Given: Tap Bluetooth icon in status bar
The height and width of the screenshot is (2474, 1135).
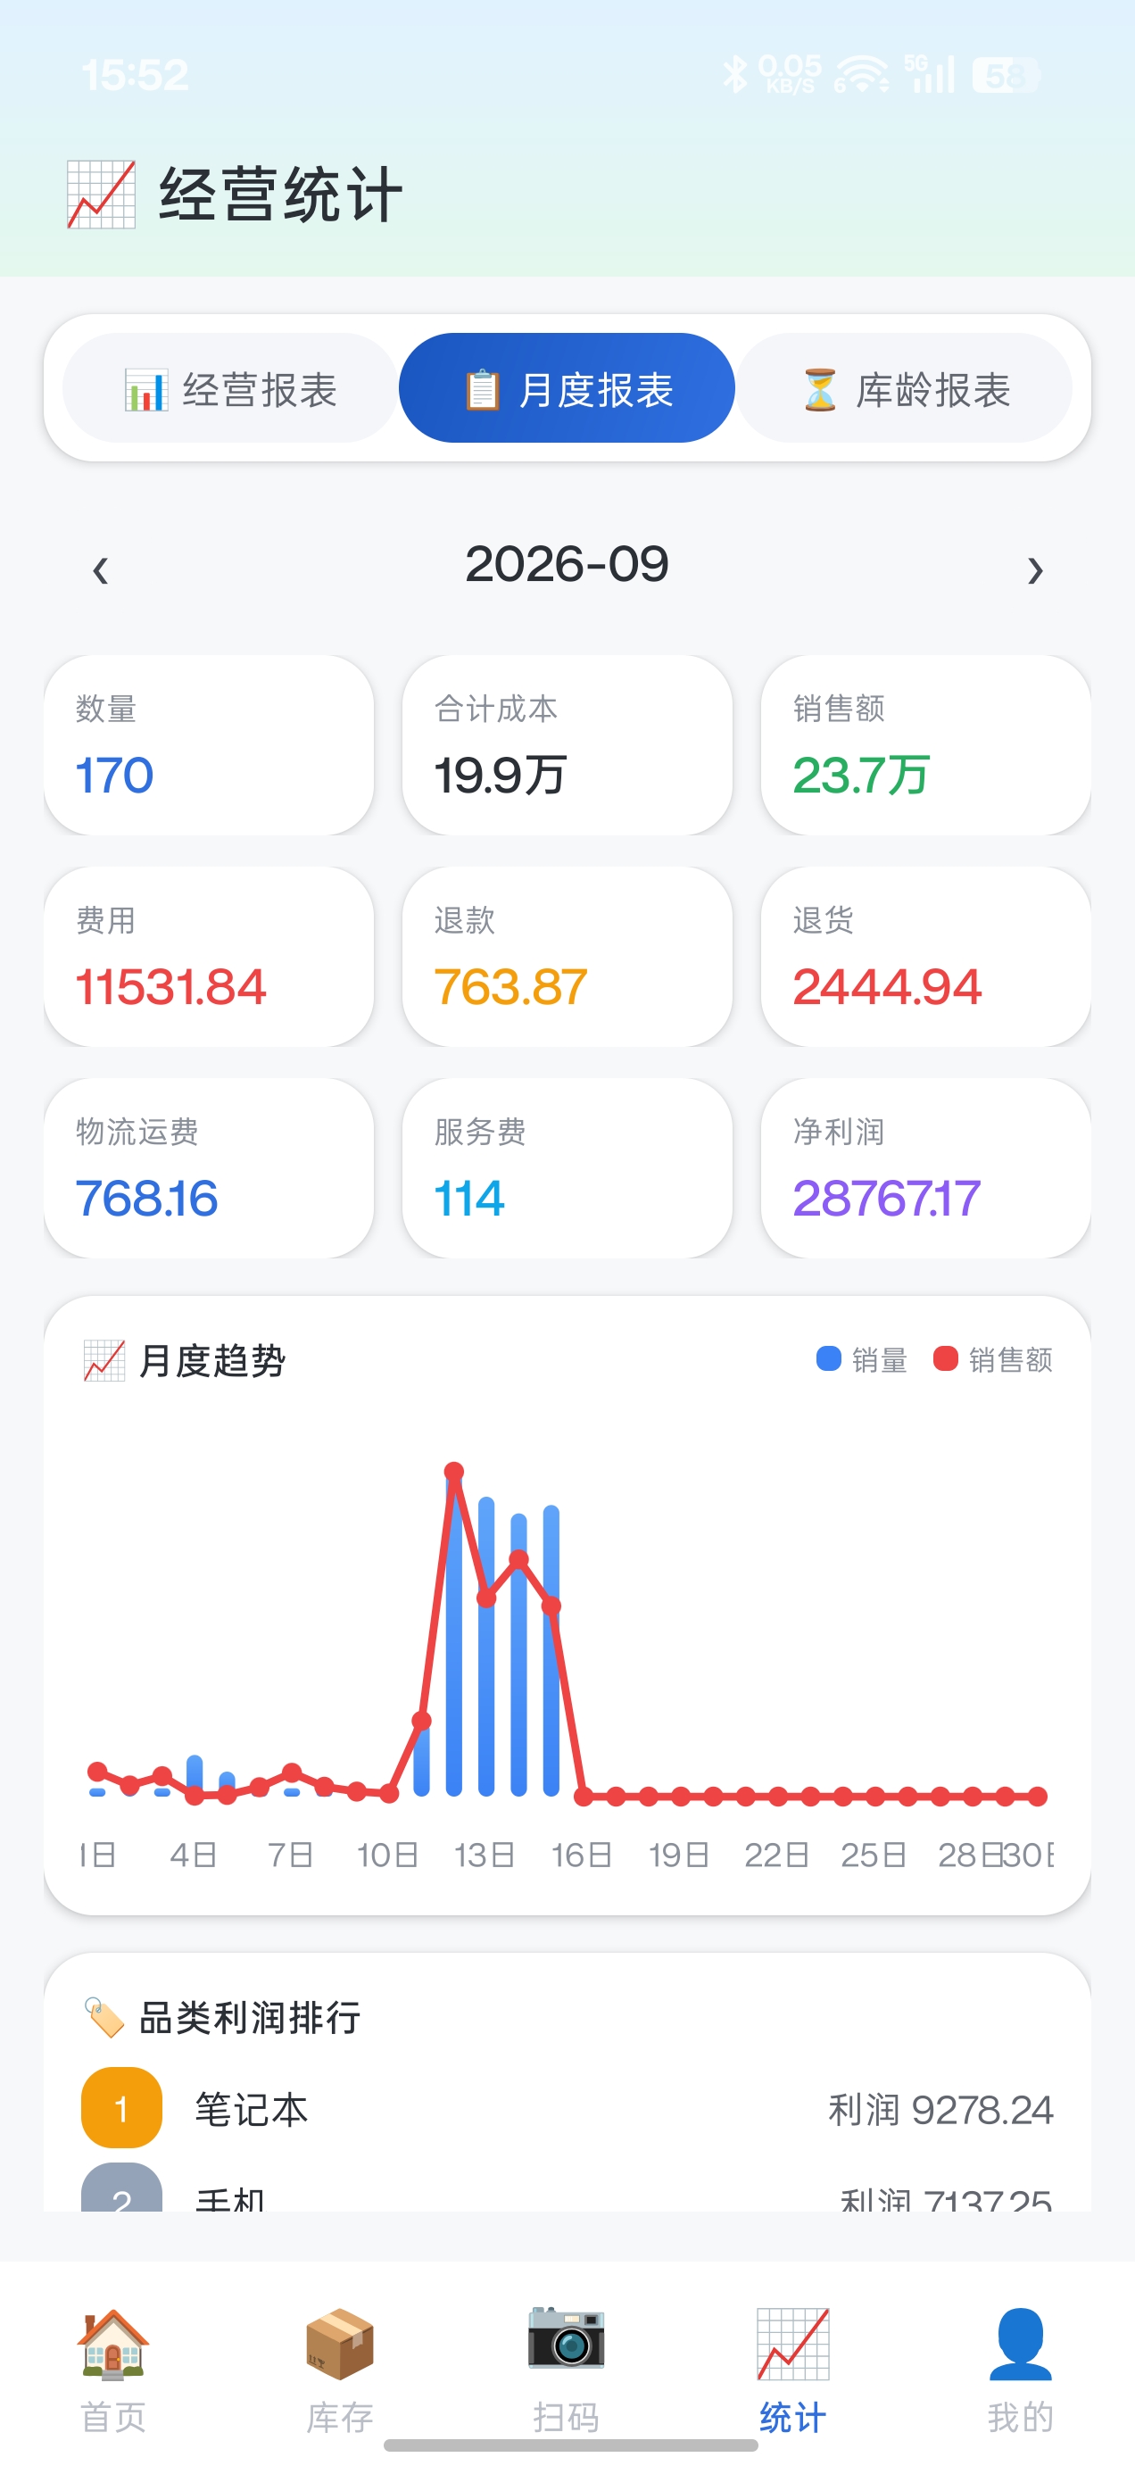Looking at the screenshot, I should [735, 74].
